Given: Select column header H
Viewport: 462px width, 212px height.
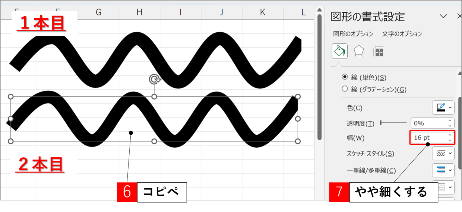Looking at the screenshot, I should (139, 12).
